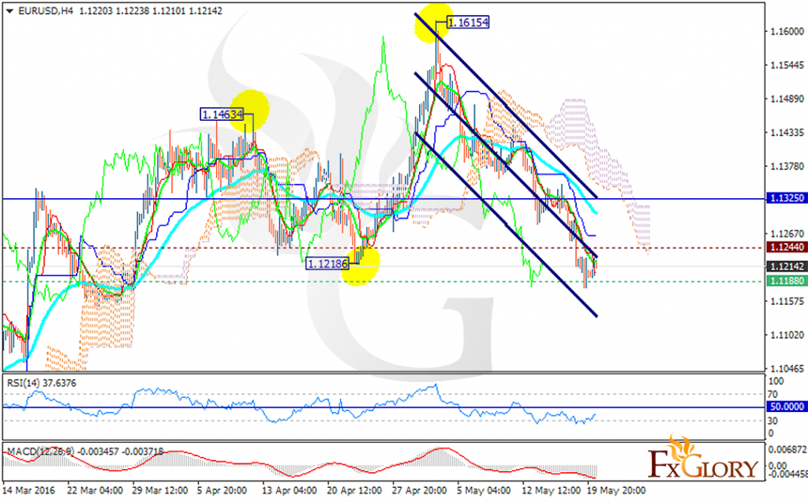Click the 1.10465 price axis value

tap(787, 369)
